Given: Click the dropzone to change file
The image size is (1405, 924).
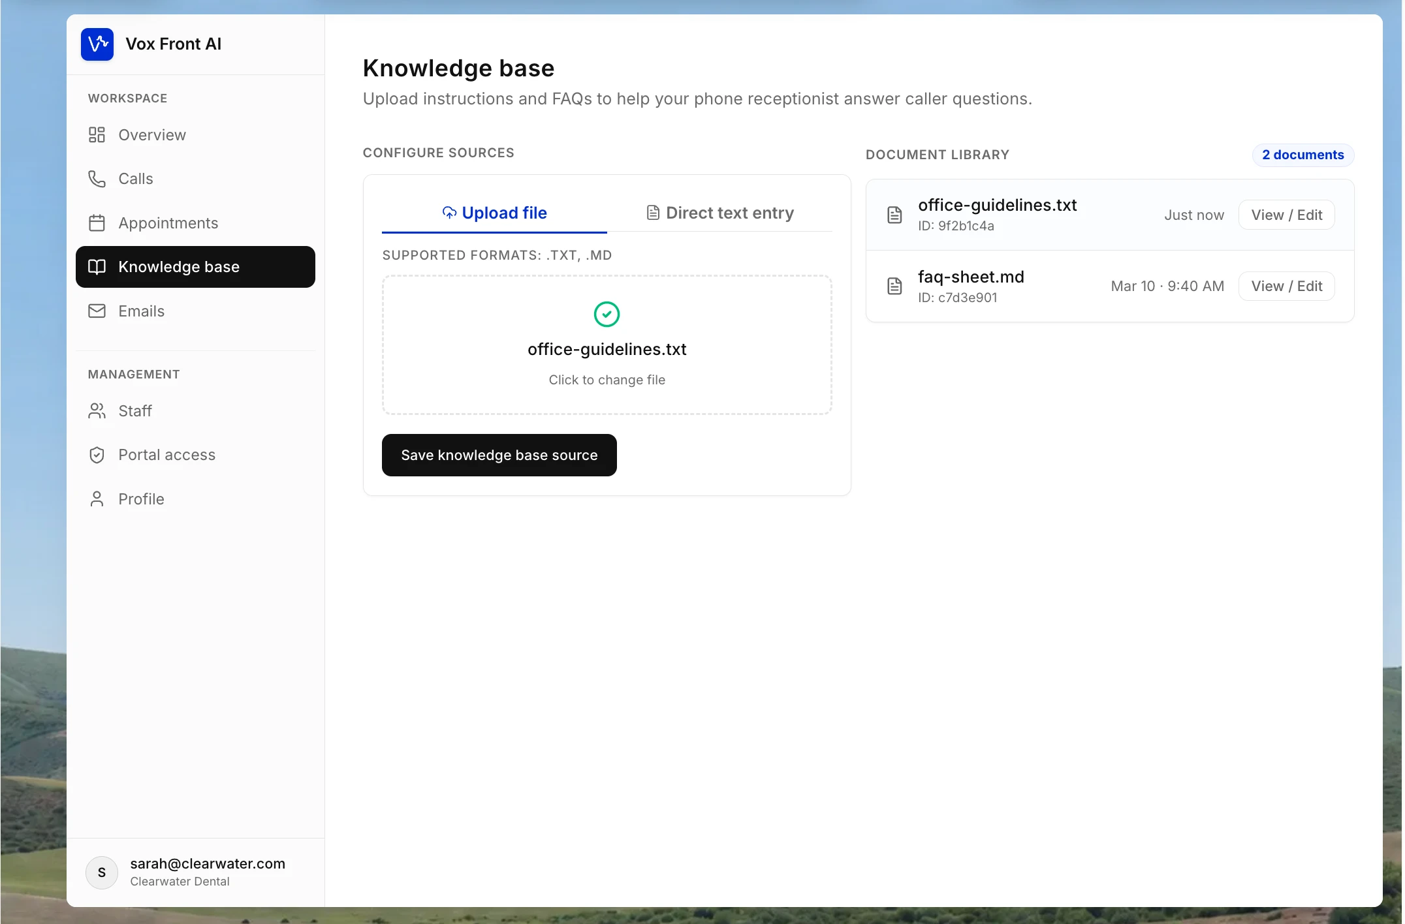Looking at the screenshot, I should click(607, 345).
